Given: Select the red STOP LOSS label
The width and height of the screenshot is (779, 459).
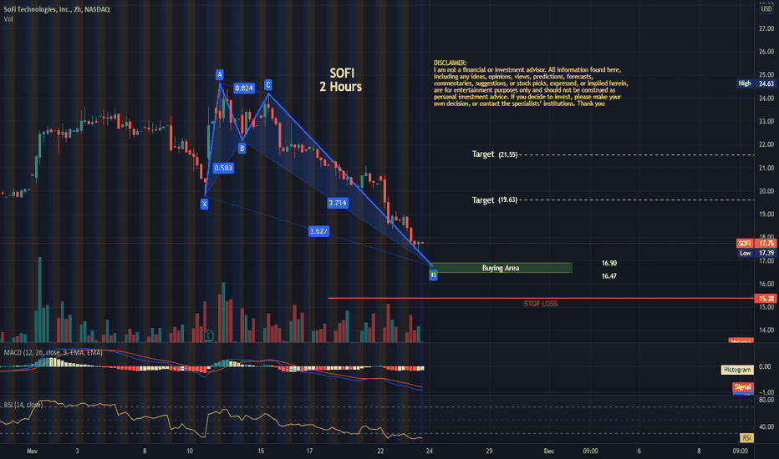Looking at the screenshot, I should [x=541, y=304].
